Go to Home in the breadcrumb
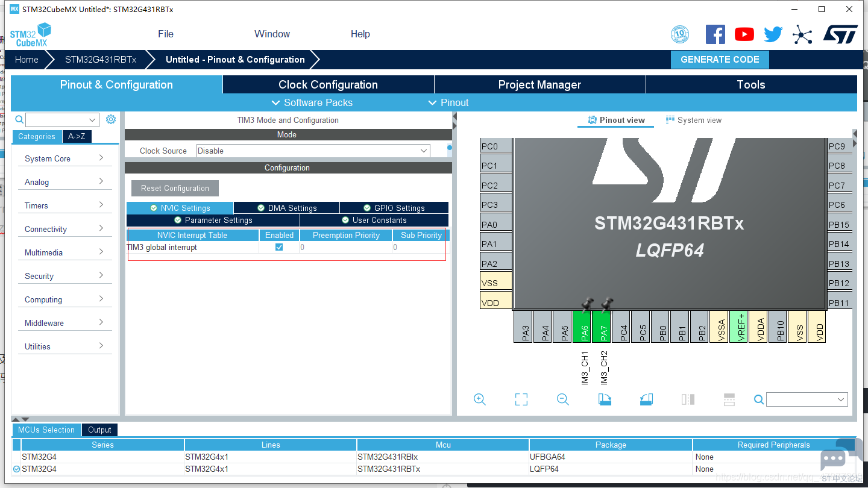 [x=27, y=60]
